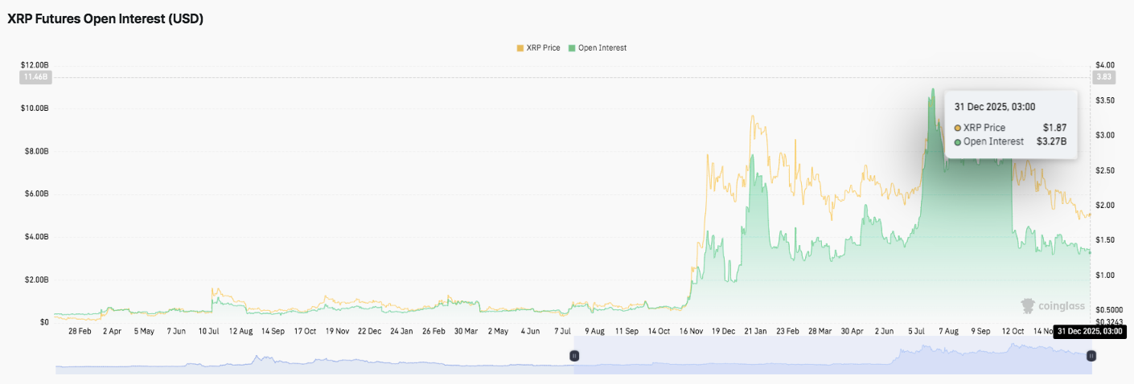The image size is (1134, 384).
Task: Click the 11.46B crosshair label on left axis
Action: click(x=35, y=77)
